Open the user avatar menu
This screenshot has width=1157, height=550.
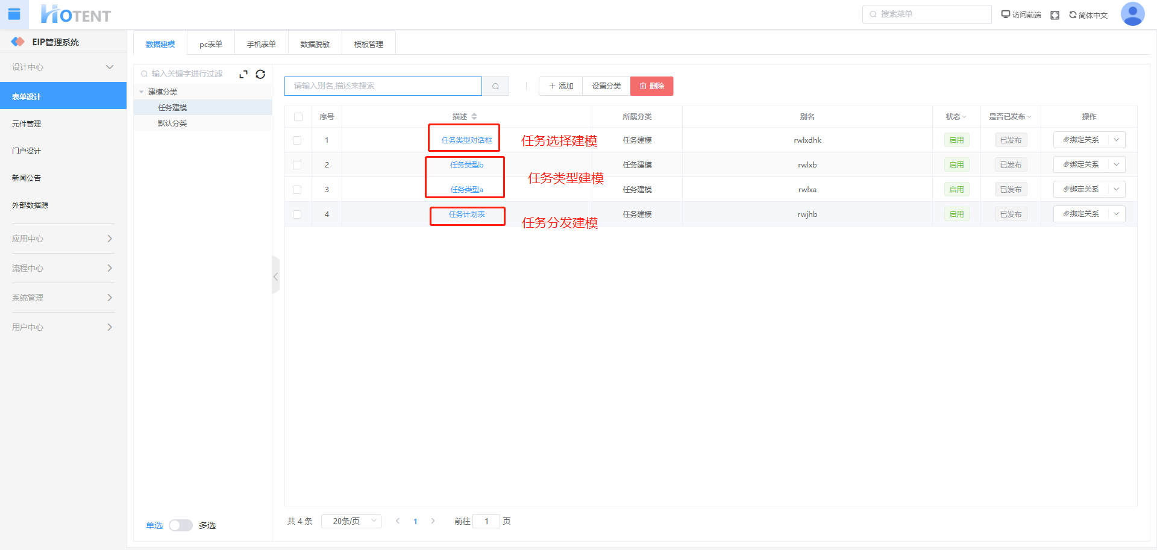pos(1132,14)
